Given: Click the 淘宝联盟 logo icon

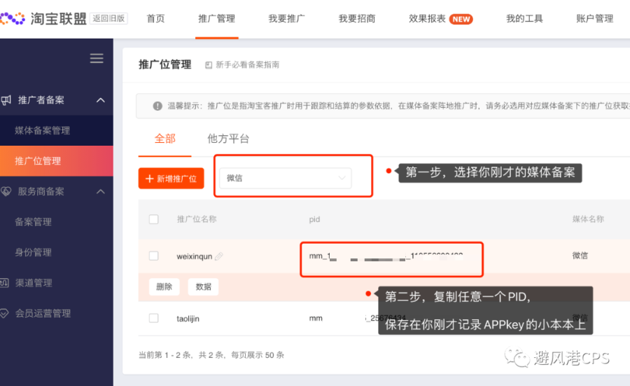Looking at the screenshot, I should point(13,18).
